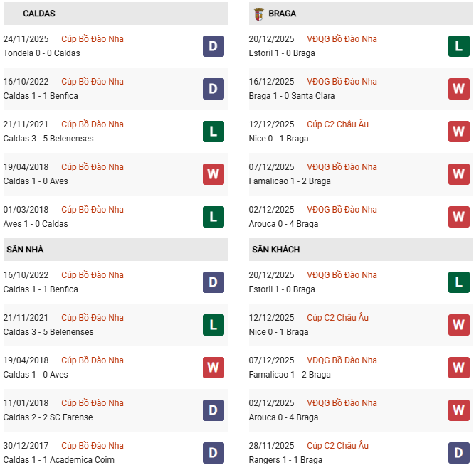Click the D badge for Tondela vs Caldas
The height and width of the screenshot is (470, 474).
click(214, 46)
